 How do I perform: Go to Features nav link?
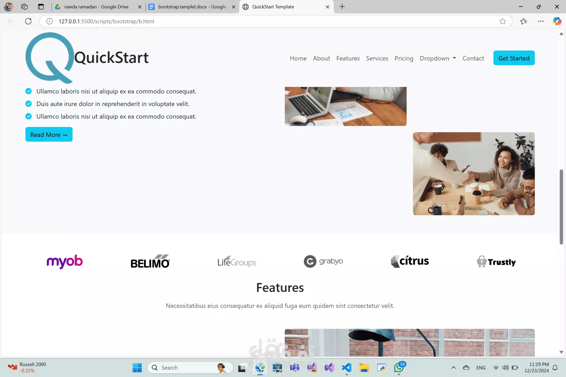coord(348,58)
